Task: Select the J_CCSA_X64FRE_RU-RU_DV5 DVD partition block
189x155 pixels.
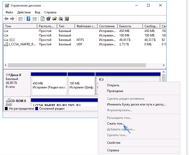Action: (x=64, y=102)
